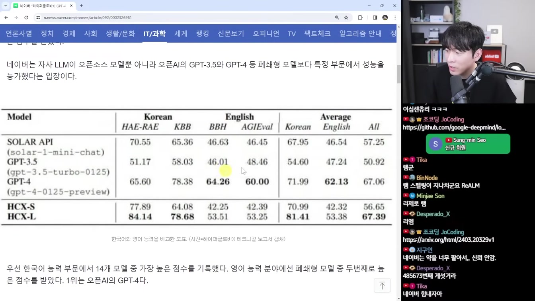
Task: Click the 지구인 chat username
Action: click(x=424, y=250)
